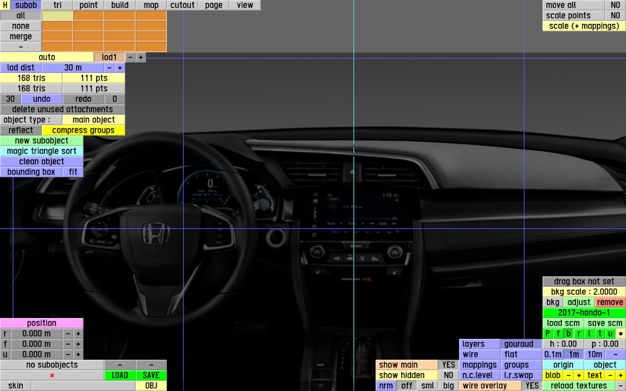The height and width of the screenshot is (391, 626).
Task: Click the LOAD button
Action: [x=120, y=375]
